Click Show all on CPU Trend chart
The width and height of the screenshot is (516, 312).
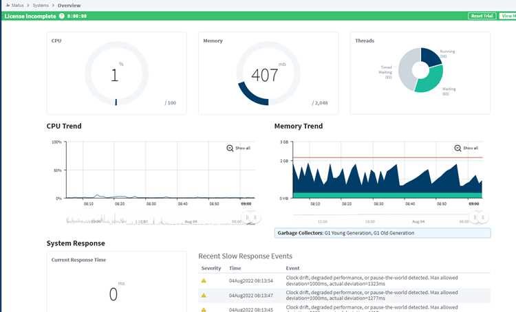[243, 148]
